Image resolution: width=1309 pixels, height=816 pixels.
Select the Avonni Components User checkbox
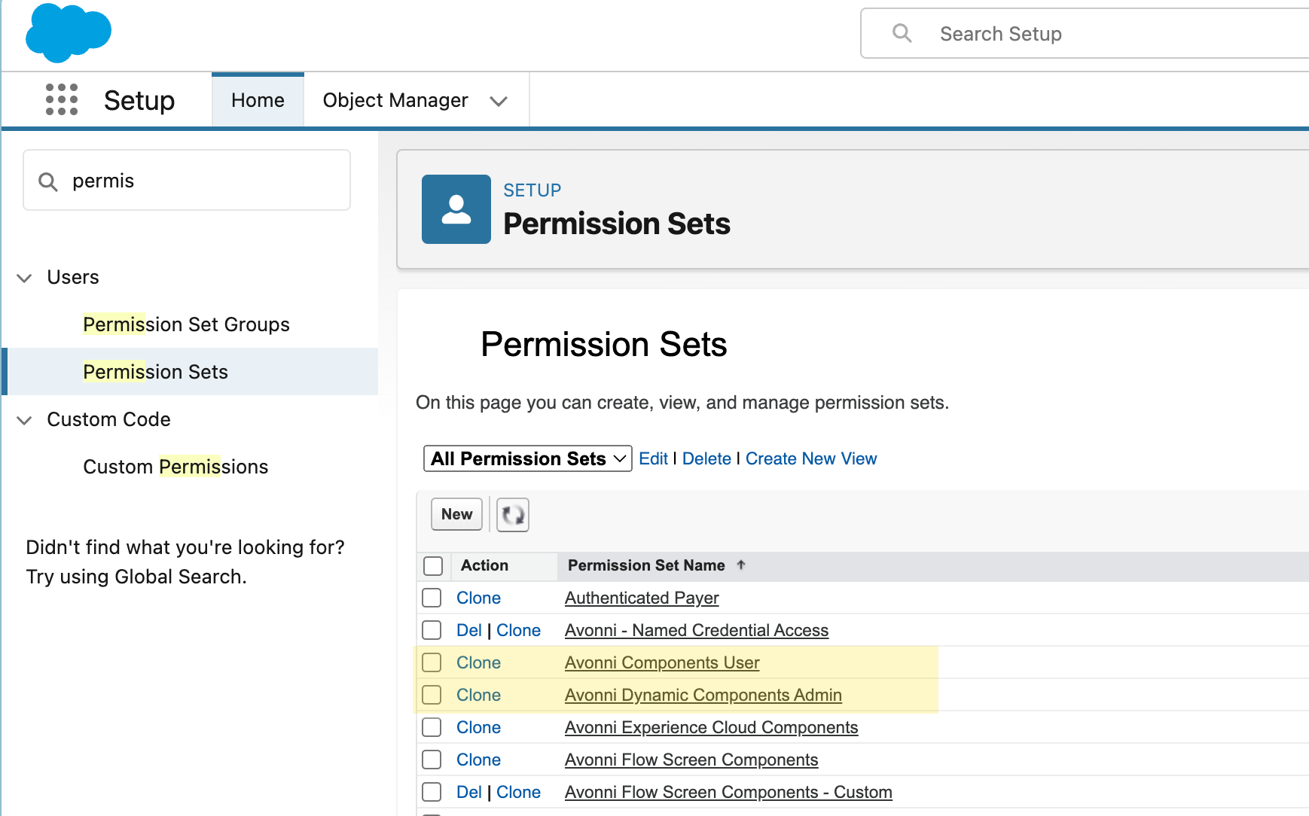click(x=432, y=662)
